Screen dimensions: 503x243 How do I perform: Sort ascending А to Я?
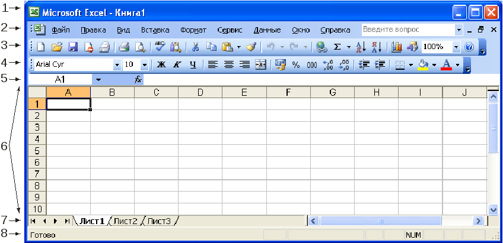click(x=360, y=47)
